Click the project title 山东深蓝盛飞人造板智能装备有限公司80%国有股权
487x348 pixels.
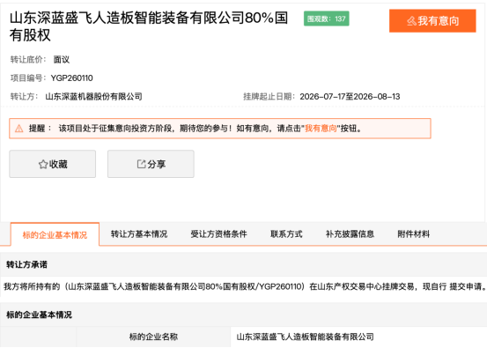[x=149, y=26]
